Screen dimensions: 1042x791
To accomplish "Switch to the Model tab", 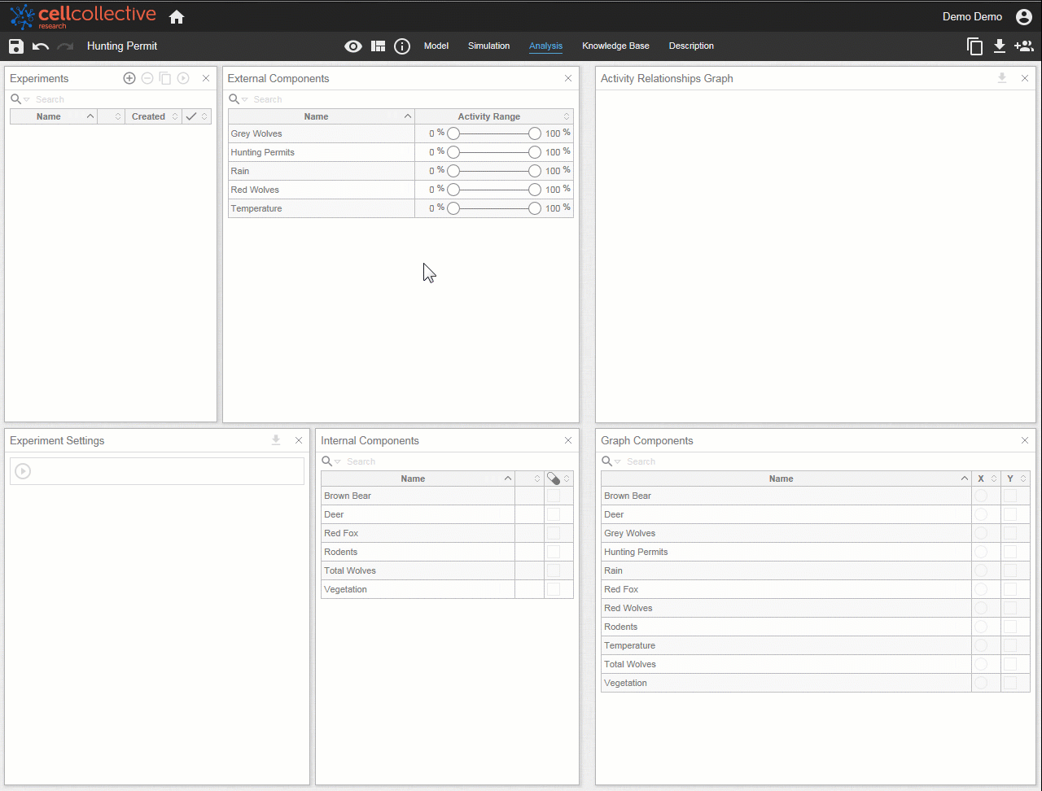I will (x=436, y=46).
